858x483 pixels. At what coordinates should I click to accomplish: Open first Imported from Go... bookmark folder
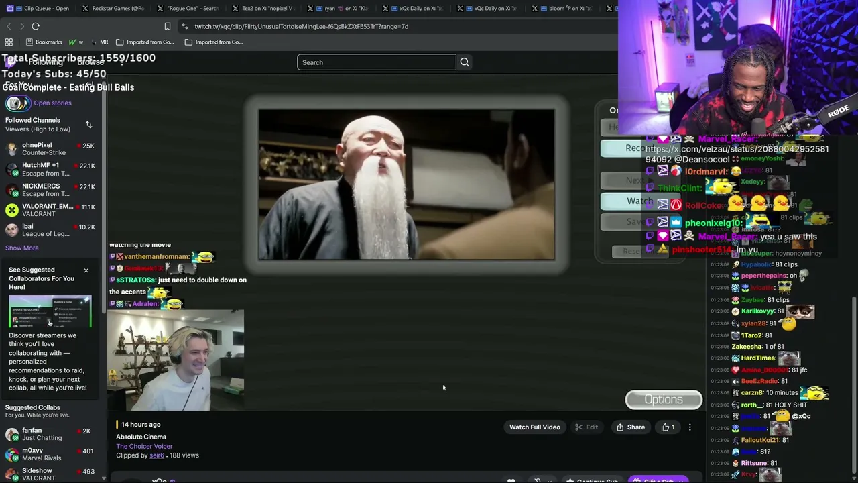click(145, 42)
